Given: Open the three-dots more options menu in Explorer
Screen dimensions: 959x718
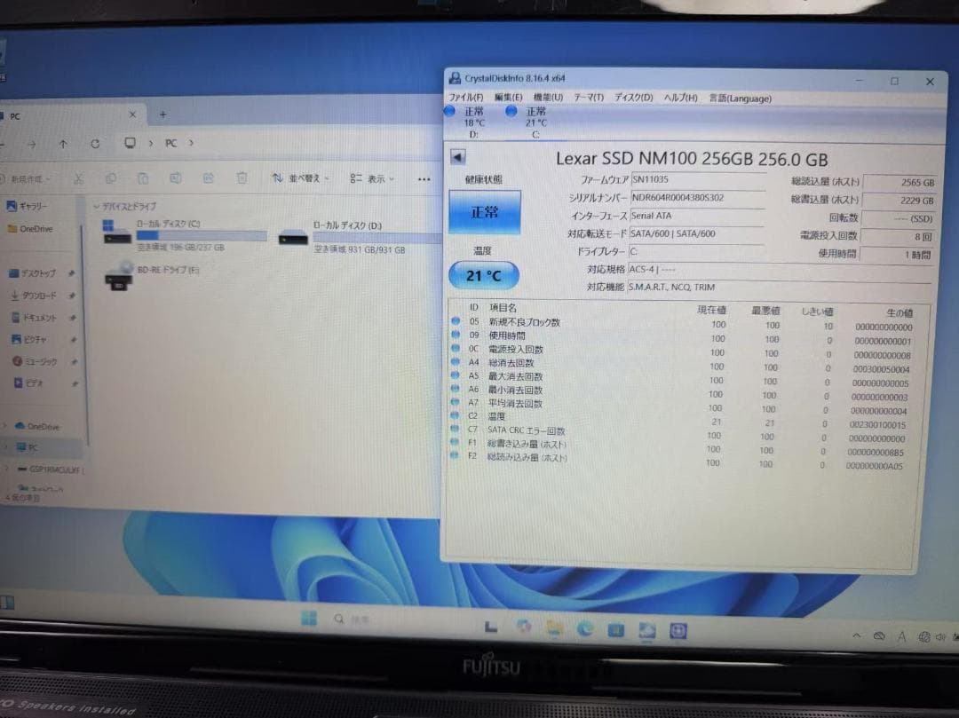Looking at the screenshot, I should (x=424, y=179).
